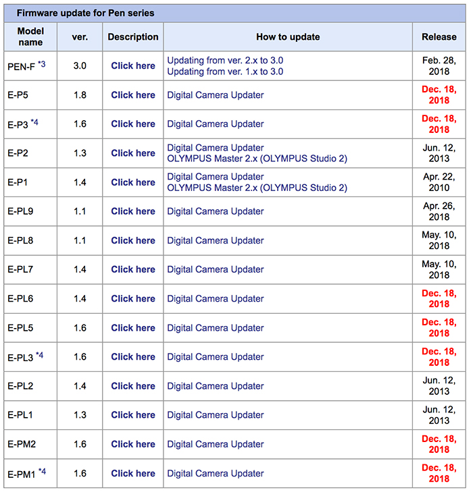Open Digital Camera Updater for E-PL6

coord(216,298)
